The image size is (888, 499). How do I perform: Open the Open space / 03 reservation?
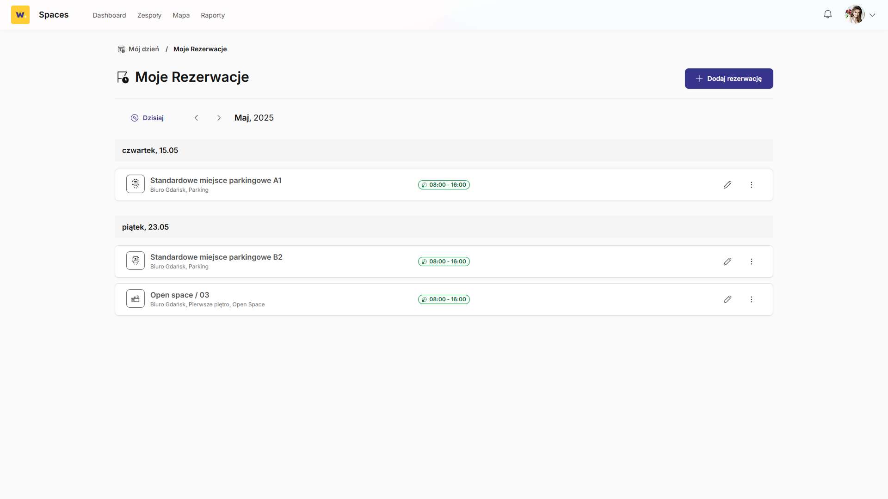[x=179, y=295]
